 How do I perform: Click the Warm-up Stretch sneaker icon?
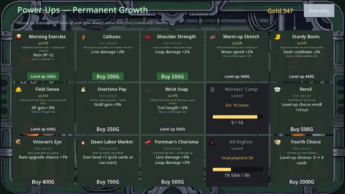pyautogui.click(x=213, y=37)
